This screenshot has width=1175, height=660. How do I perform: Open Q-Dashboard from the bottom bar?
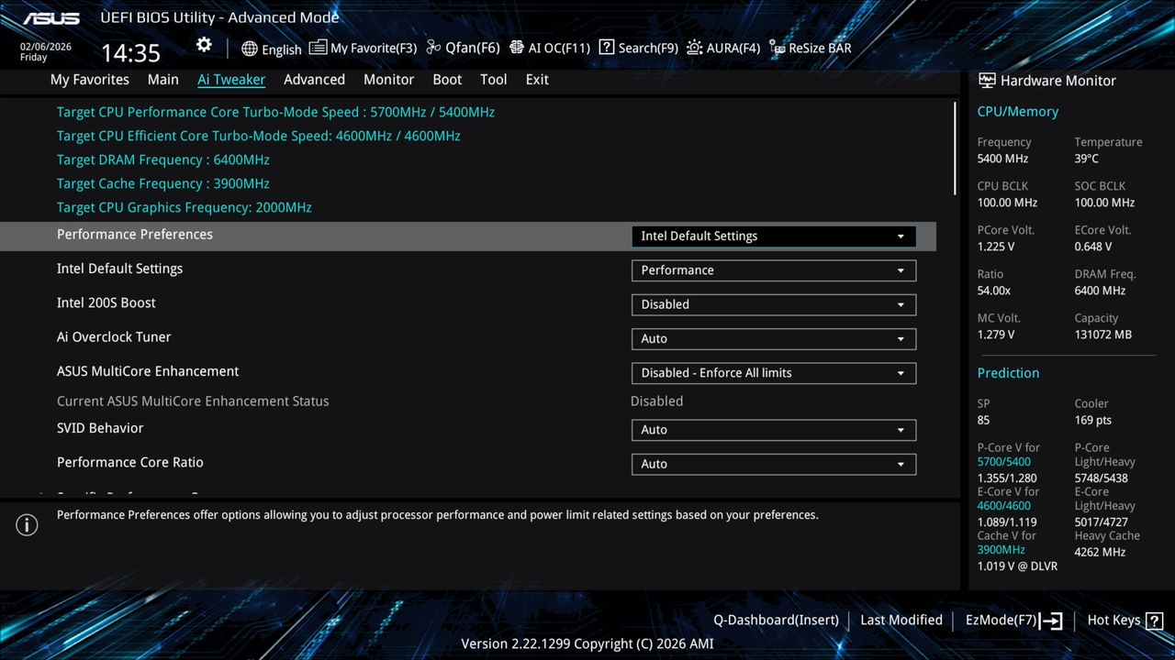click(x=775, y=620)
